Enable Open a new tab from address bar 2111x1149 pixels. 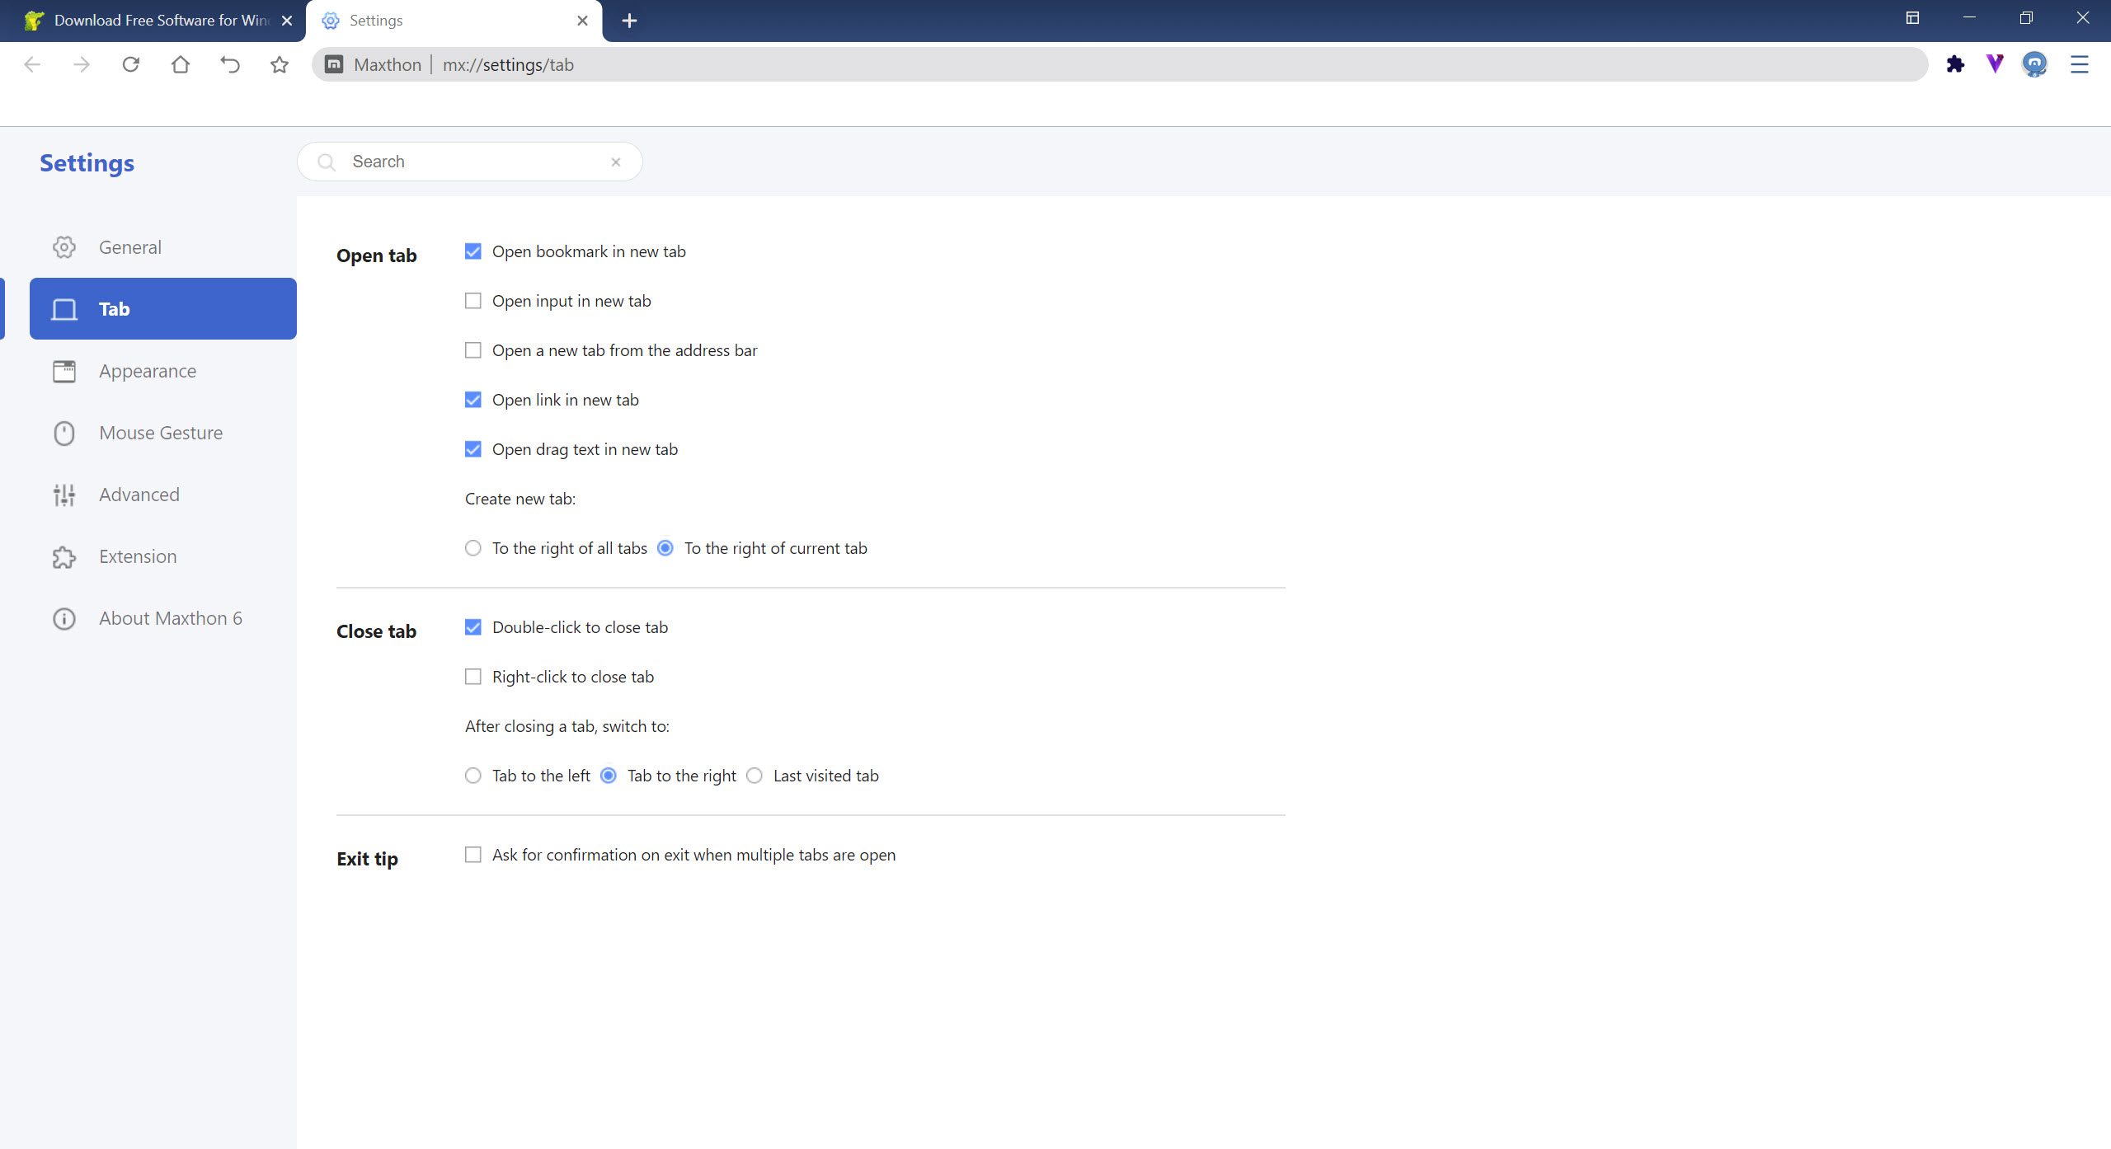473,350
